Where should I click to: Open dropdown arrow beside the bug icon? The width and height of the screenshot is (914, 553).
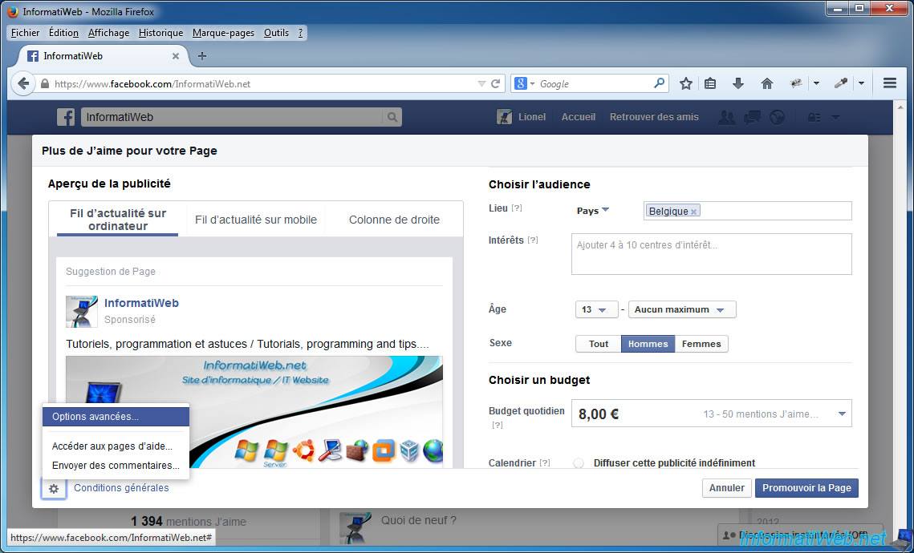pos(816,84)
